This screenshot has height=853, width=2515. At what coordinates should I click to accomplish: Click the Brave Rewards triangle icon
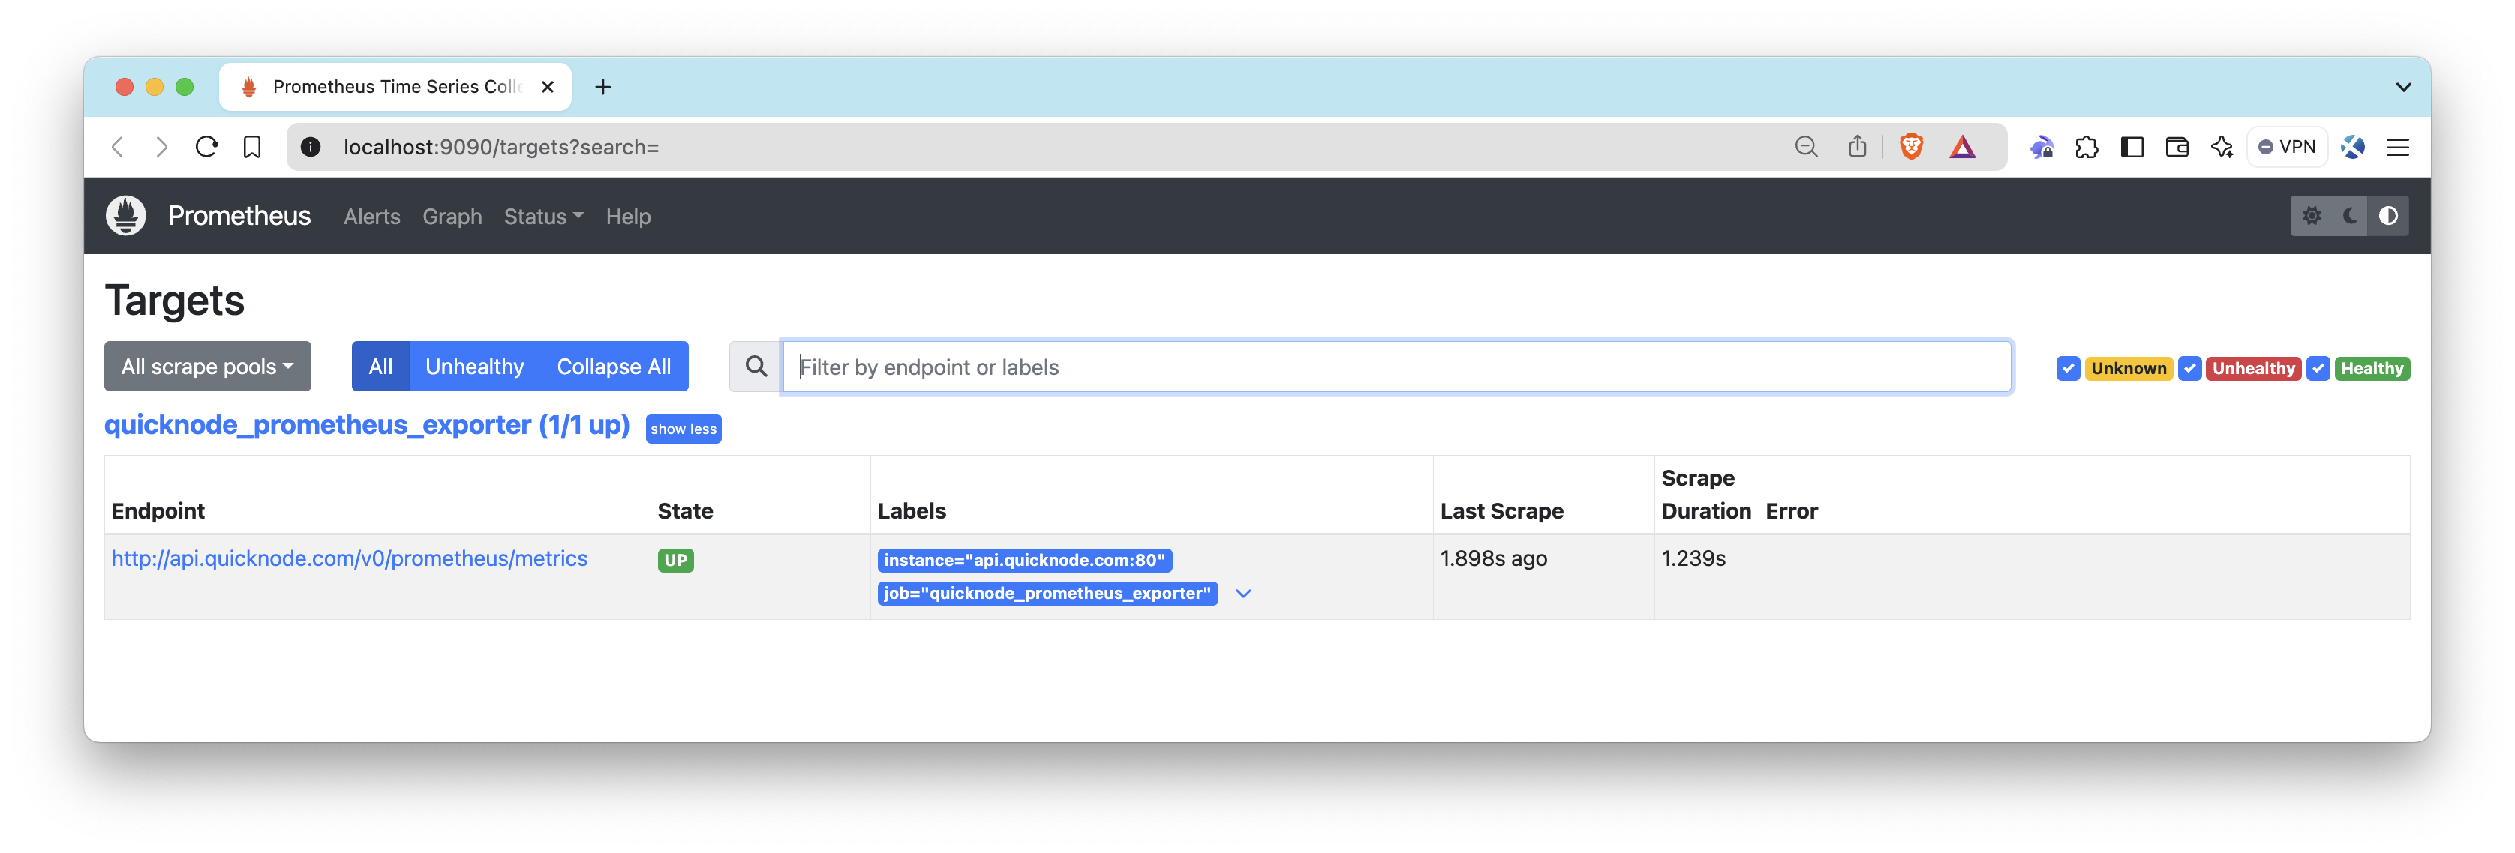(1962, 147)
